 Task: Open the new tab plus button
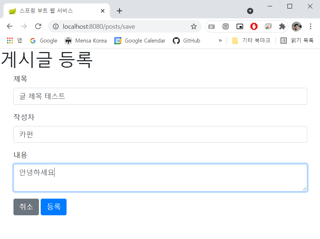pyautogui.click(x=119, y=11)
